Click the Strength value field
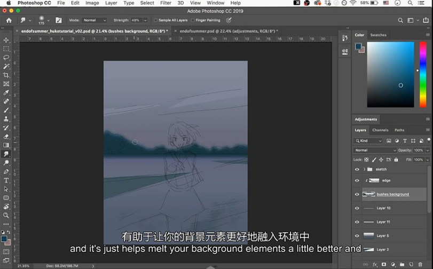 point(137,20)
